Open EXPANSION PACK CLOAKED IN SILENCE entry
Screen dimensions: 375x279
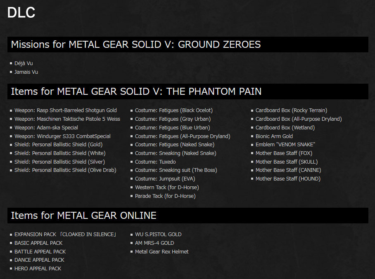click(x=65, y=234)
